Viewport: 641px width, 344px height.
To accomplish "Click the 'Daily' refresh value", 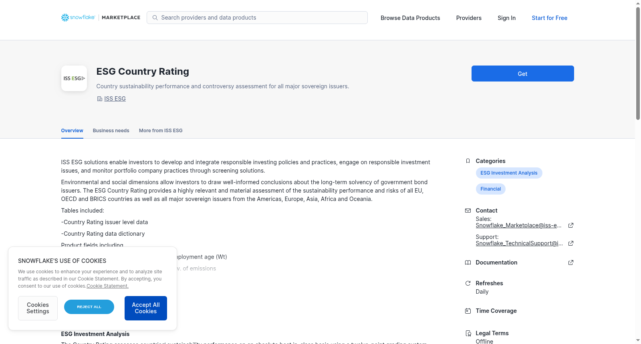I will (x=482, y=292).
